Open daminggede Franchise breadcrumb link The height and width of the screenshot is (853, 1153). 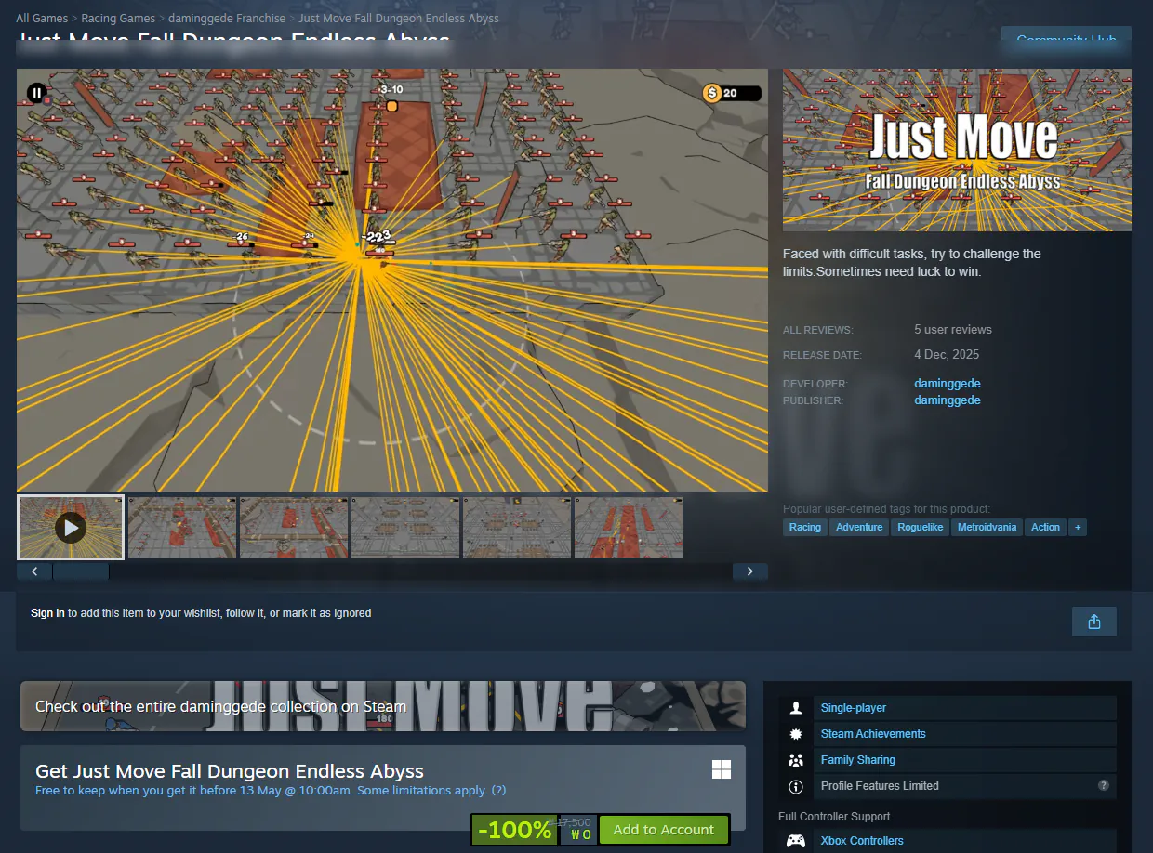(x=227, y=19)
